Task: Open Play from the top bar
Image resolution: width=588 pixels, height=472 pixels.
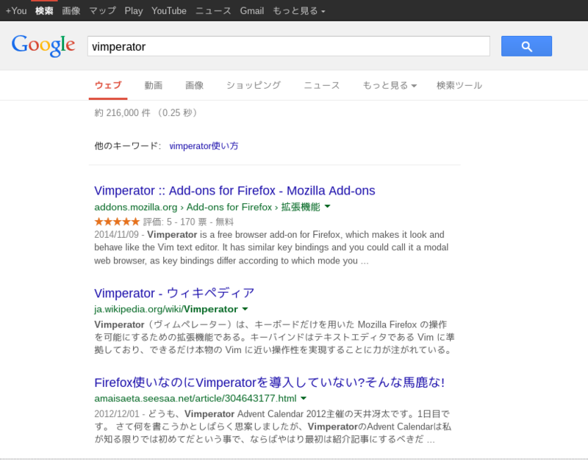Action: pos(134,11)
